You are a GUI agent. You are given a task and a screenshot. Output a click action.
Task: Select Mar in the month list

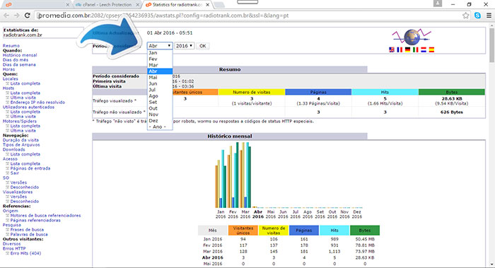pos(160,65)
